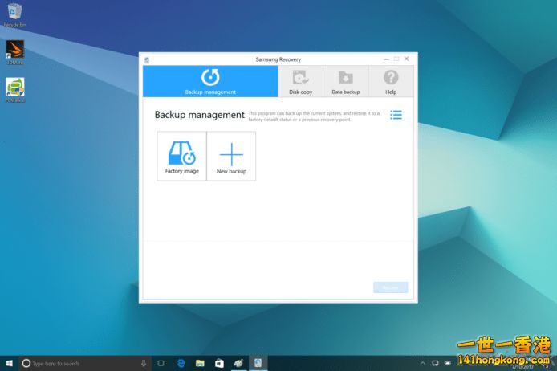Open the list view menu icon
This screenshot has height=371, width=557.
click(x=396, y=115)
